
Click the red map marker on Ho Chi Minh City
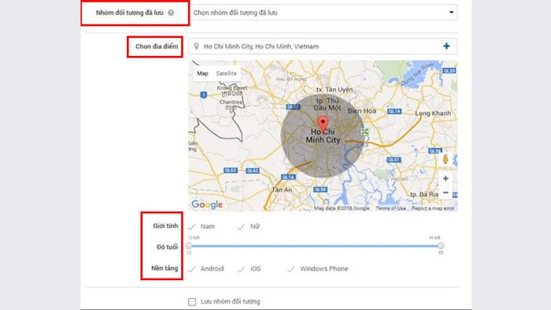pyautogui.click(x=323, y=124)
